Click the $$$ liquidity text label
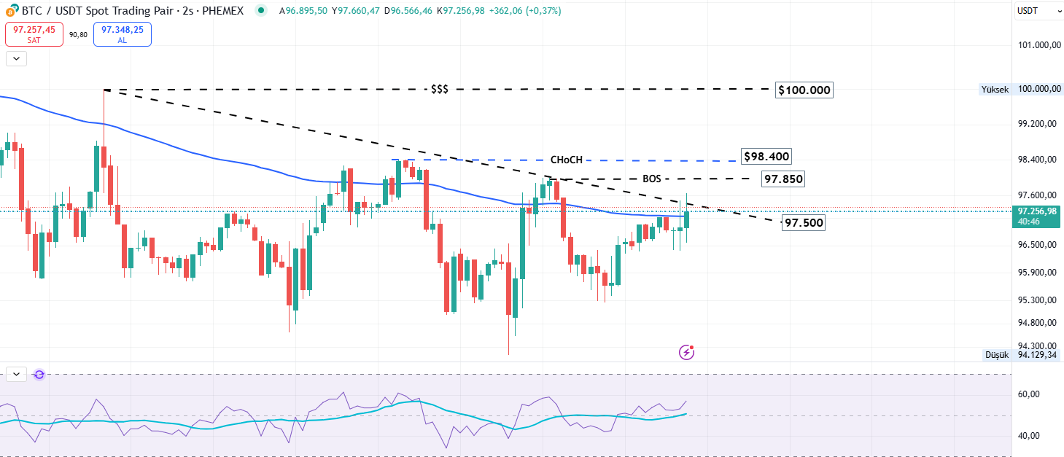This screenshot has height=457, width=1064. pyautogui.click(x=439, y=89)
